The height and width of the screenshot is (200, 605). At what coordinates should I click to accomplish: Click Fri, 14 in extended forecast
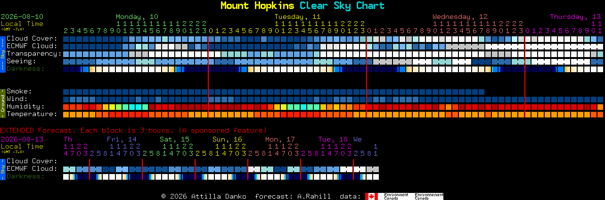point(122,139)
